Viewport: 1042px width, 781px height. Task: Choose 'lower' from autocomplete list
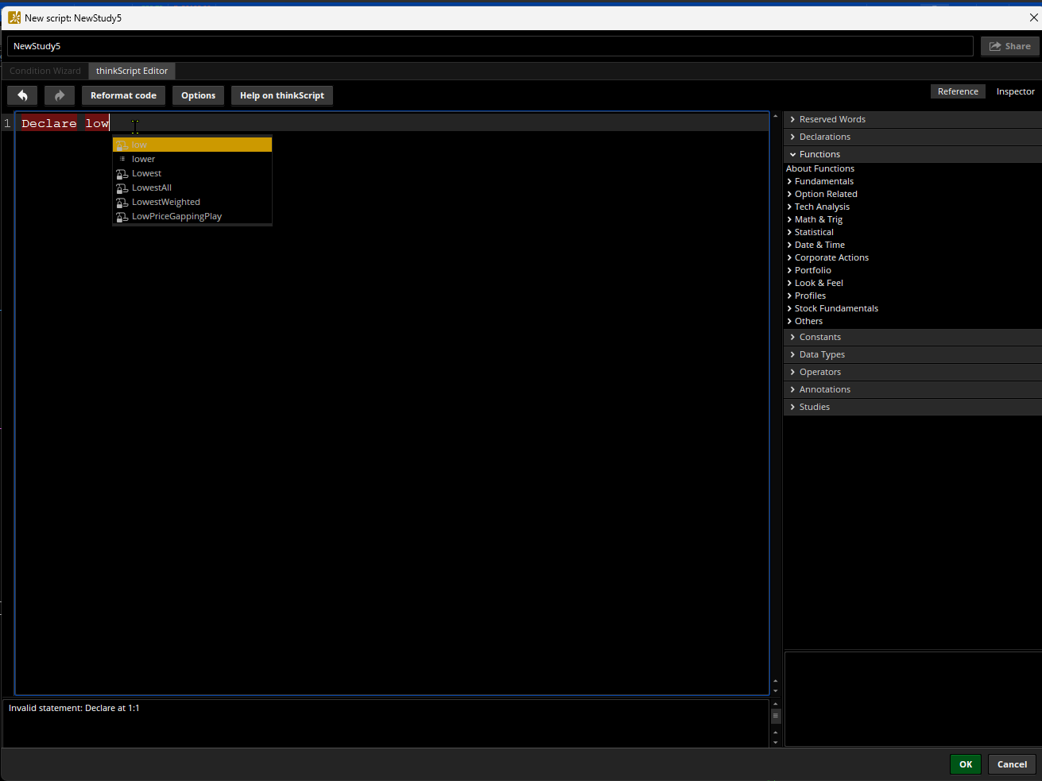(192, 159)
